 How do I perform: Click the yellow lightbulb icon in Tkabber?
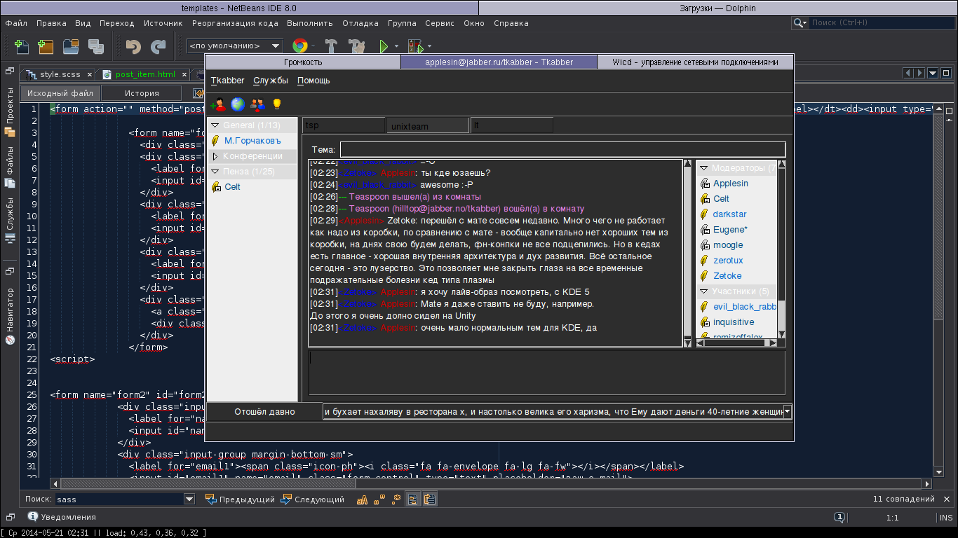(x=277, y=104)
